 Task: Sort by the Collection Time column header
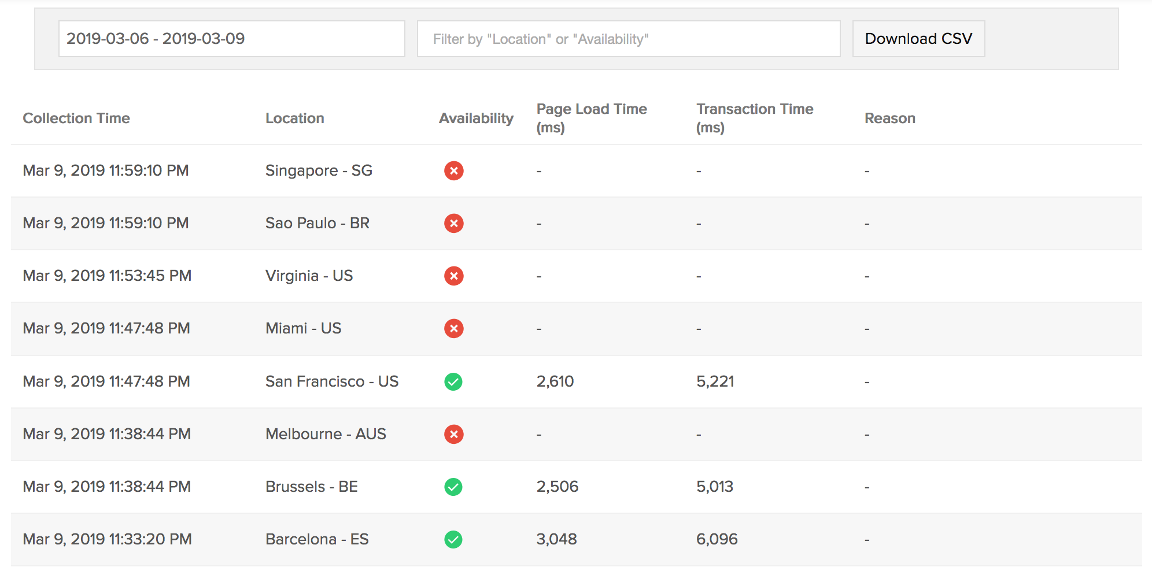[76, 118]
